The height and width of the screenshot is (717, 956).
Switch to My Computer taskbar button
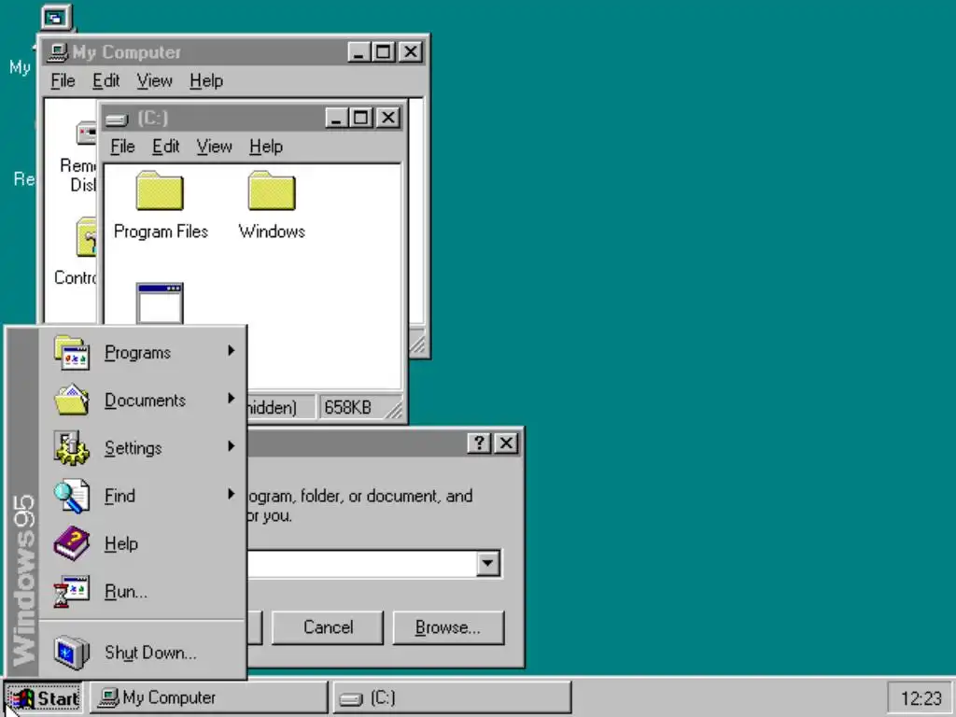pos(209,697)
